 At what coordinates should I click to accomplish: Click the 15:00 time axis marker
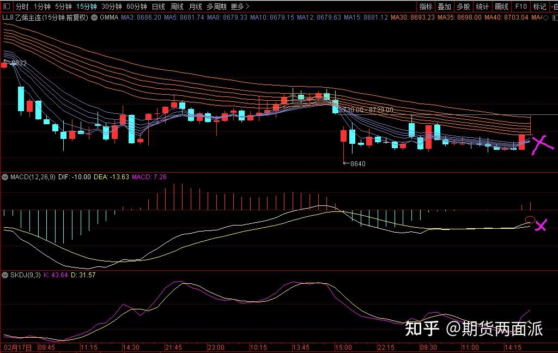tap(343, 348)
